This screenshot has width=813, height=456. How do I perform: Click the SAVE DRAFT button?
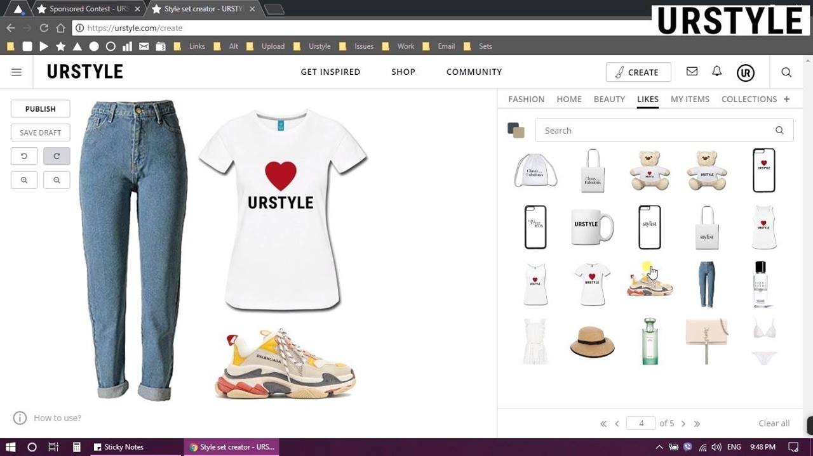(x=40, y=133)
